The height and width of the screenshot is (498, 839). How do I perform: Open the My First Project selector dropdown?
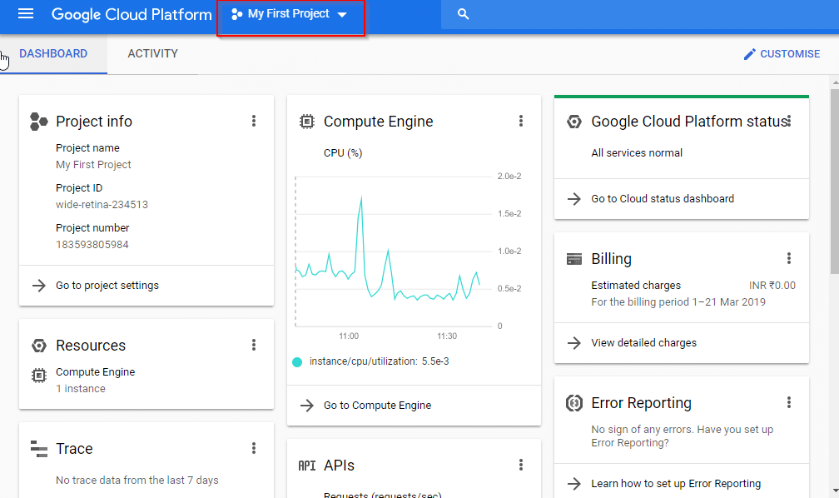point(290,14)
